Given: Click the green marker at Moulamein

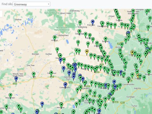Looking at the screenshot, I should [10, 96].
